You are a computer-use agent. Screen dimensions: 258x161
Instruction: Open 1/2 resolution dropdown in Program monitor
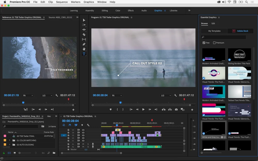(x=166, y=96)
